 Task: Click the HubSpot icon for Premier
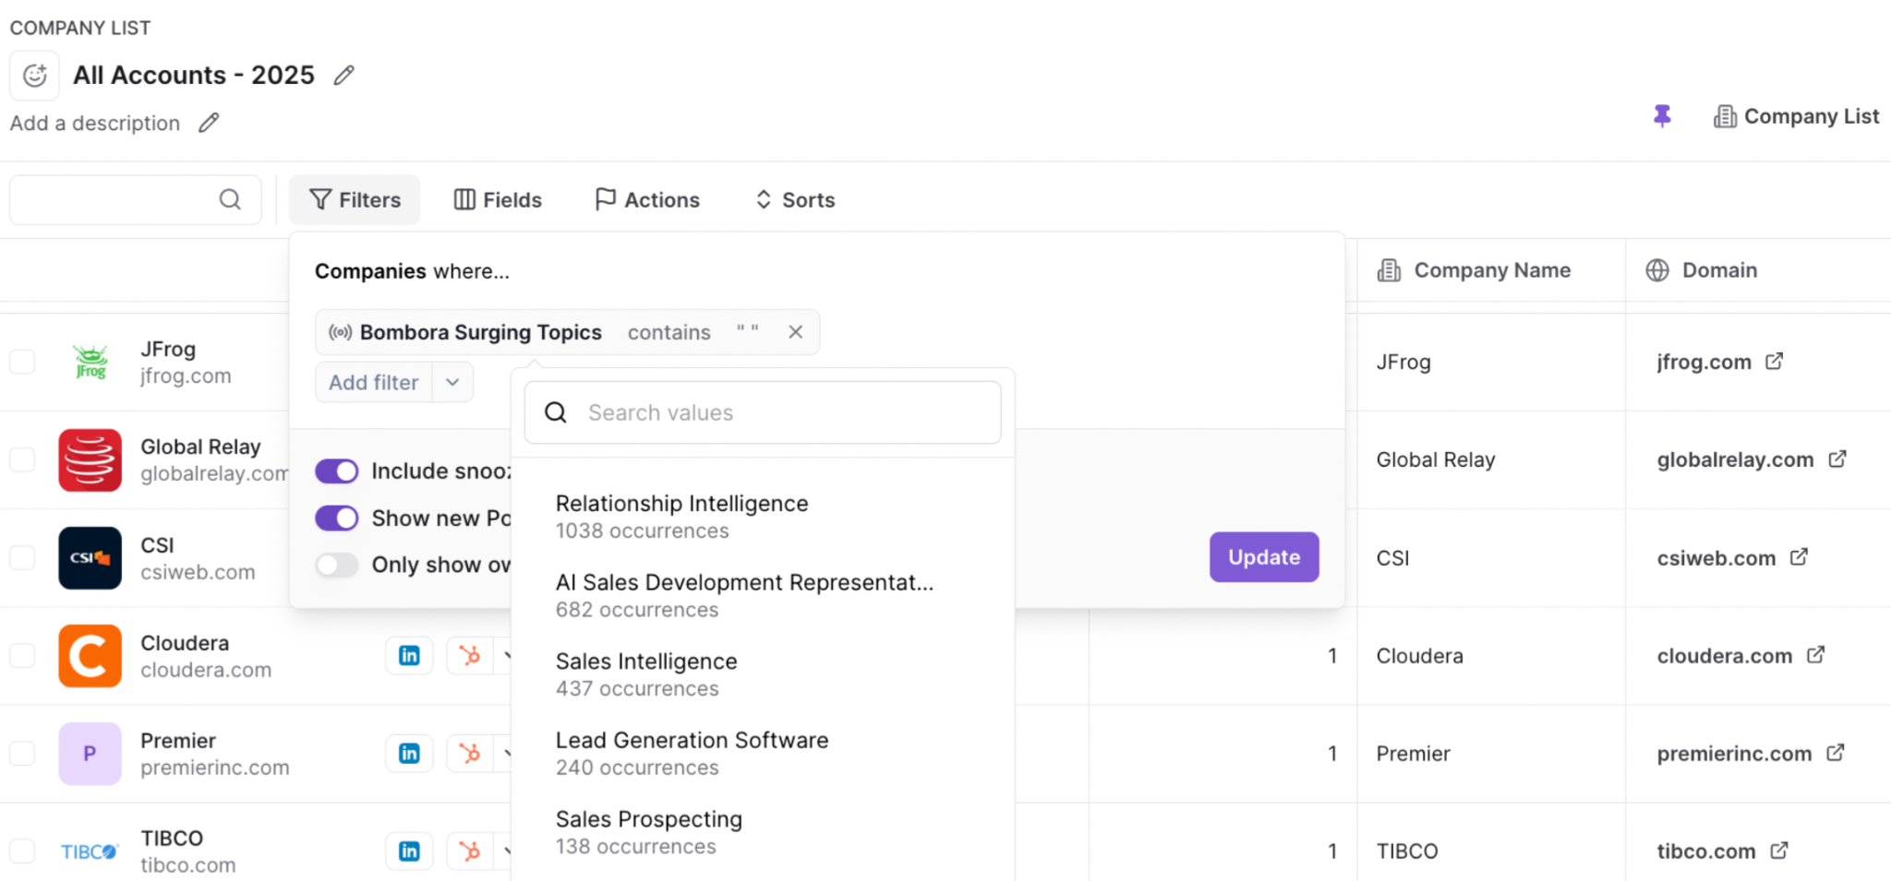[x=470, y=754]
